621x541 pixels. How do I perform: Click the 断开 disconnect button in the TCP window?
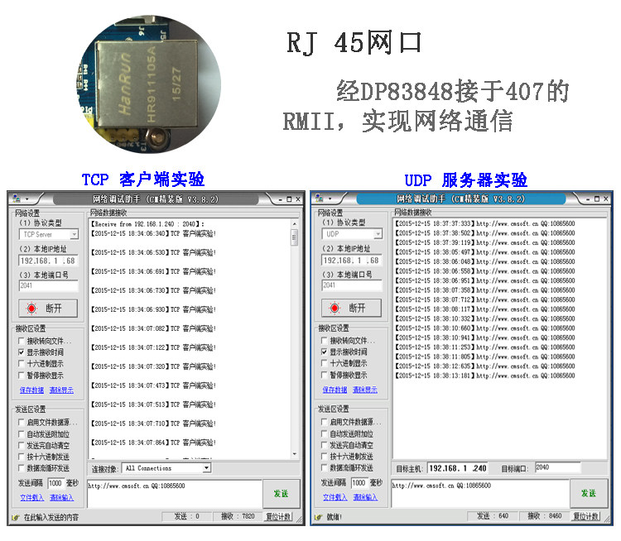(48, 309)
